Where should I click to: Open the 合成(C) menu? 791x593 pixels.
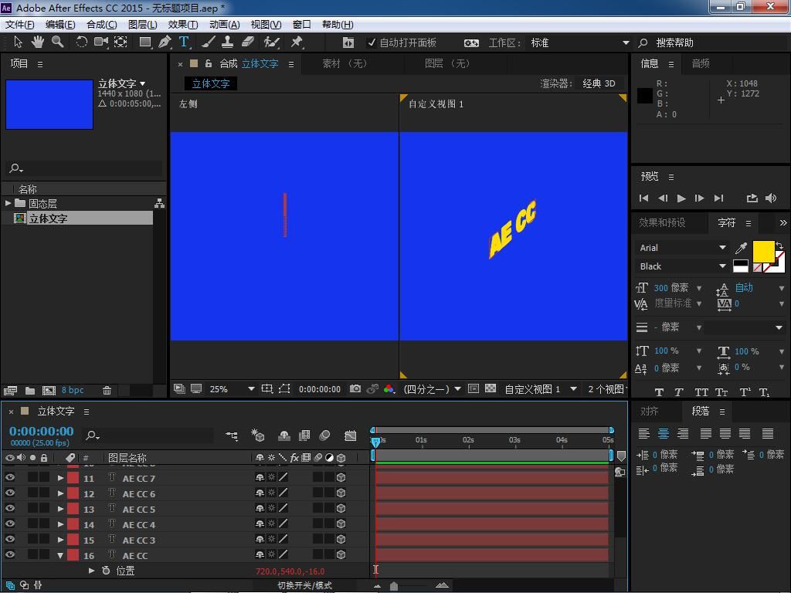(101, 24)
